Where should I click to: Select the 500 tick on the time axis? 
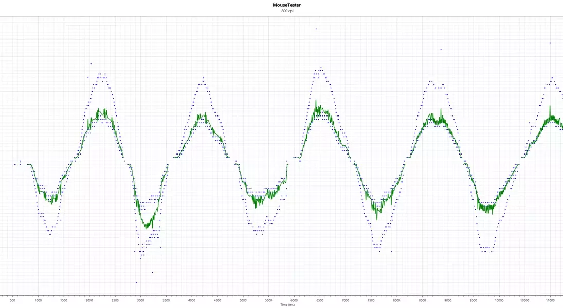13,300
